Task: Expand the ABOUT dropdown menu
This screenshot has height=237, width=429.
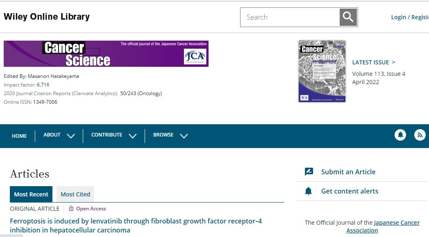Action: pyautogui.click(x=59, y=135)
